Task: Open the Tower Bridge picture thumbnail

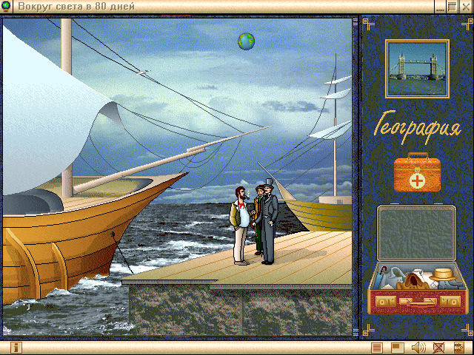Action: (417, 69)
